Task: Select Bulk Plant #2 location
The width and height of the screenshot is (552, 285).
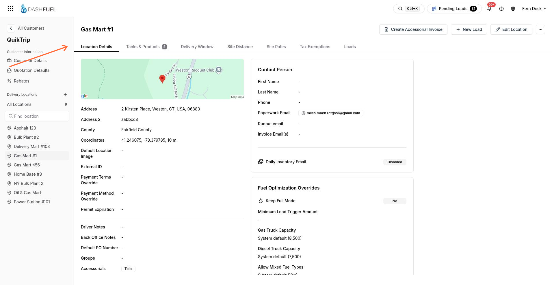Action: (x=37, y=137)
